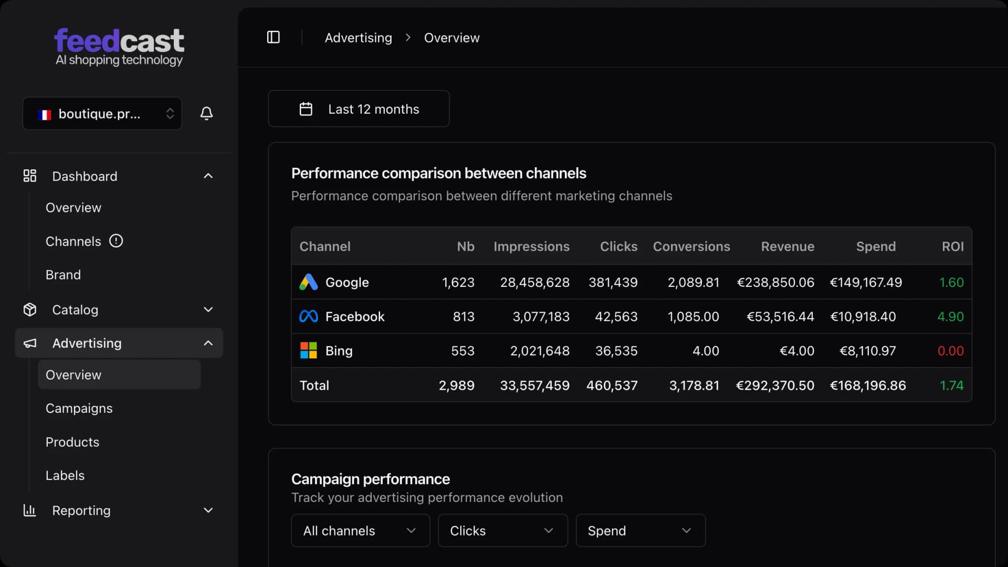Sort by Nb column header
The image size is (1008, 567).
tap(466, 247)
